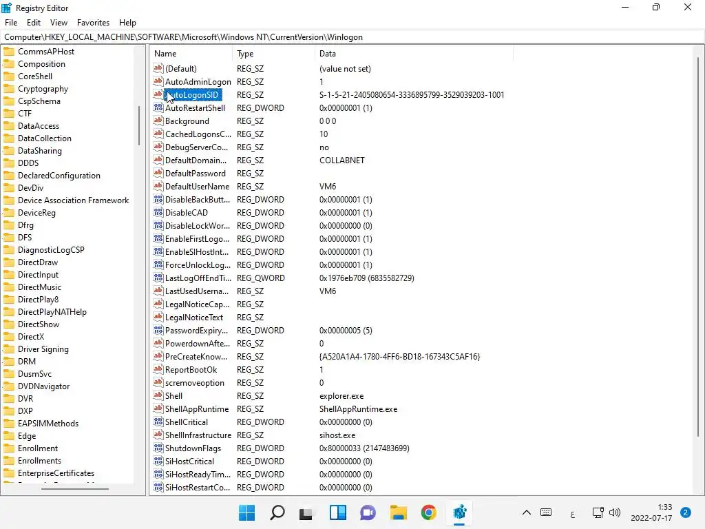The height and width of the screenshot is (529, 705).
Task: Select the DiagnosticLogCSP key
Action: (51, 249)
